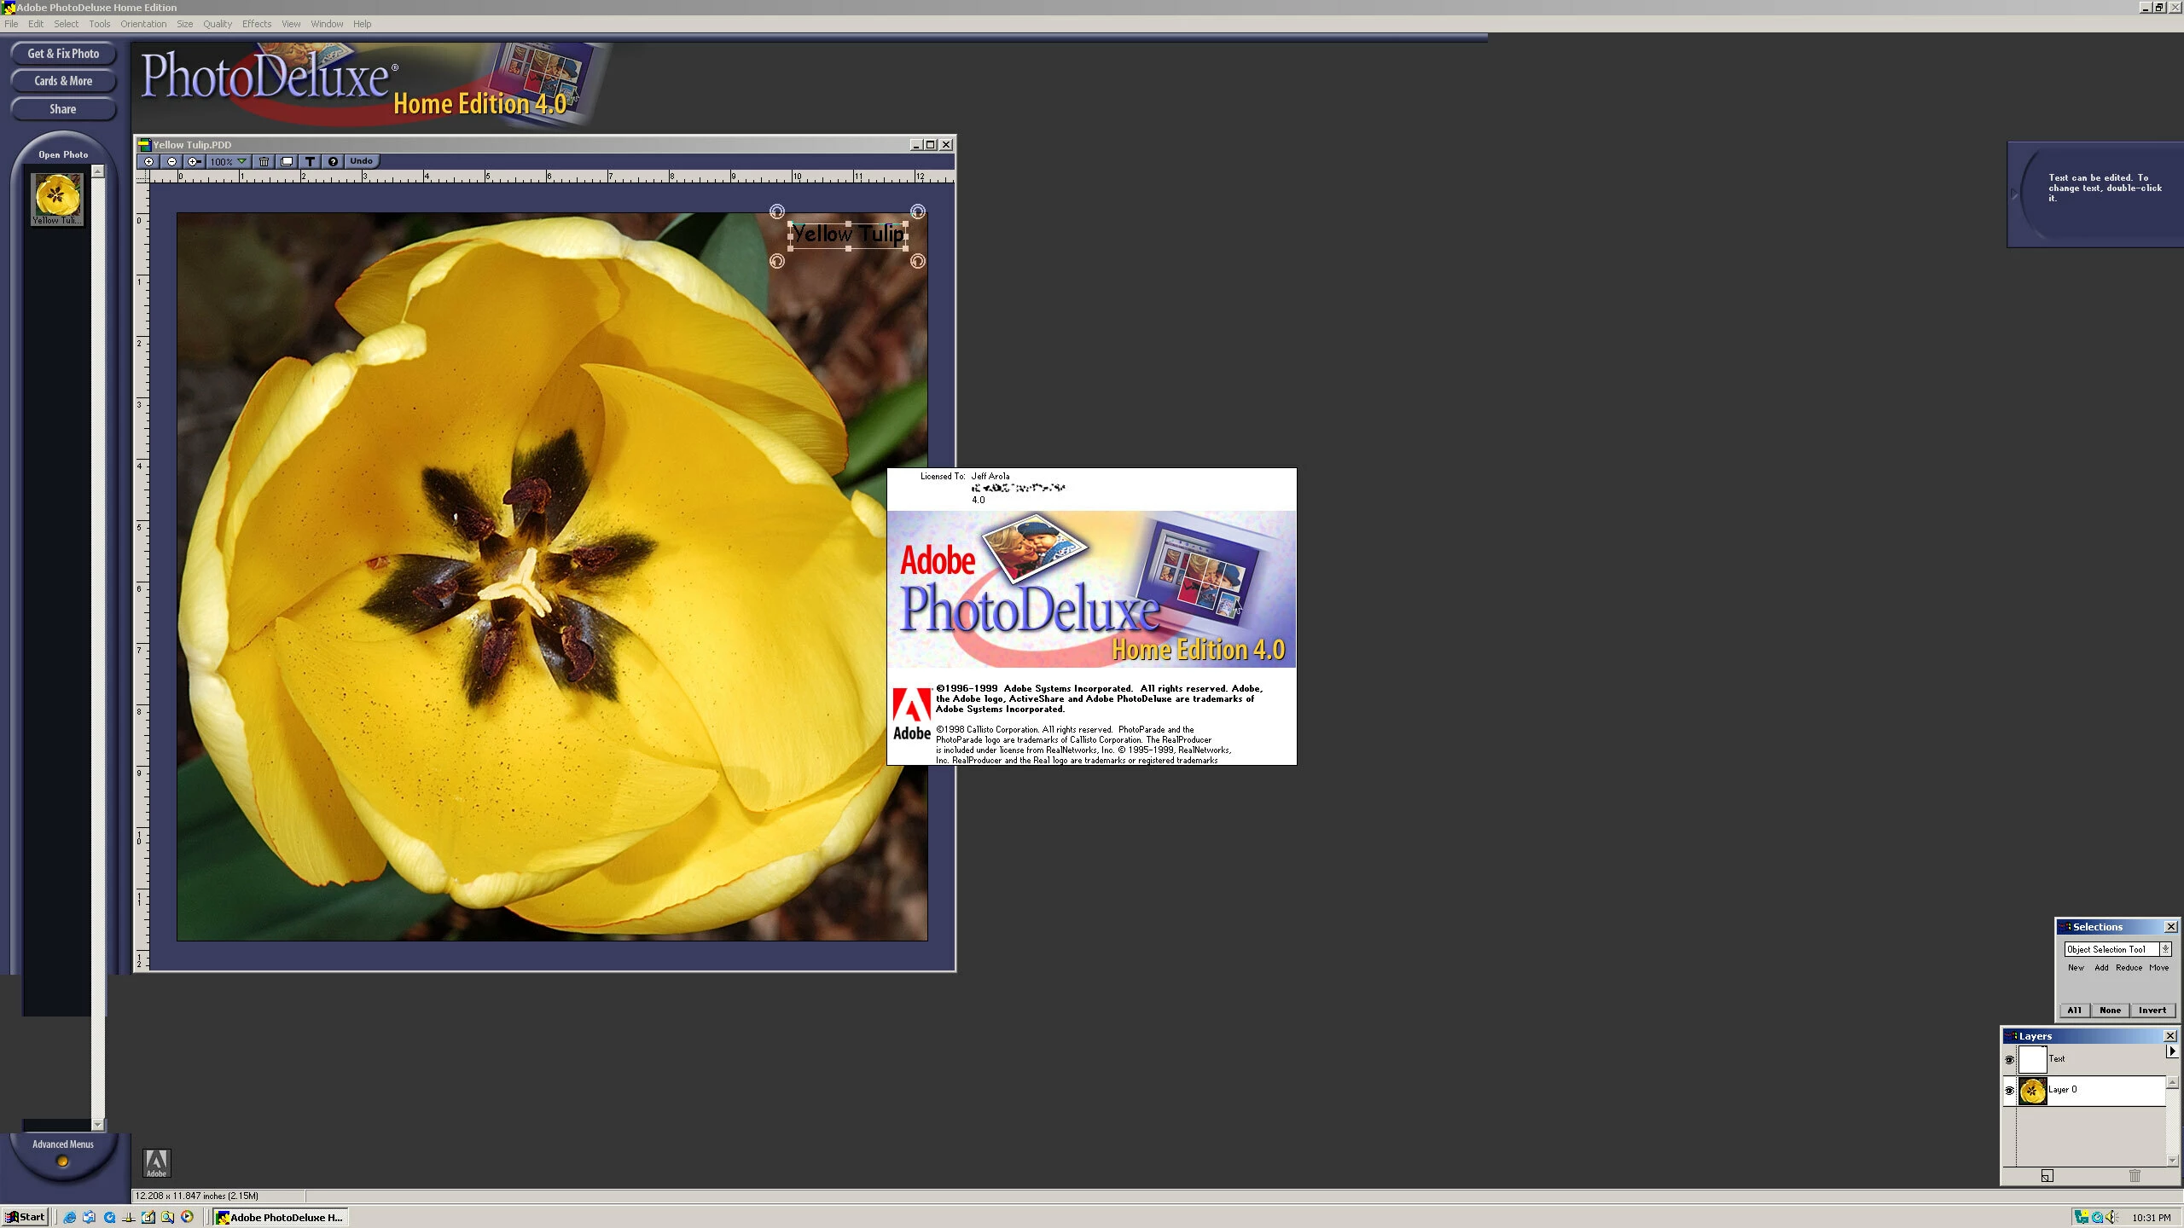
Task: Click the bottom-left rotate handle of text box
Action: pyautogui.click(x=776, y=262)
